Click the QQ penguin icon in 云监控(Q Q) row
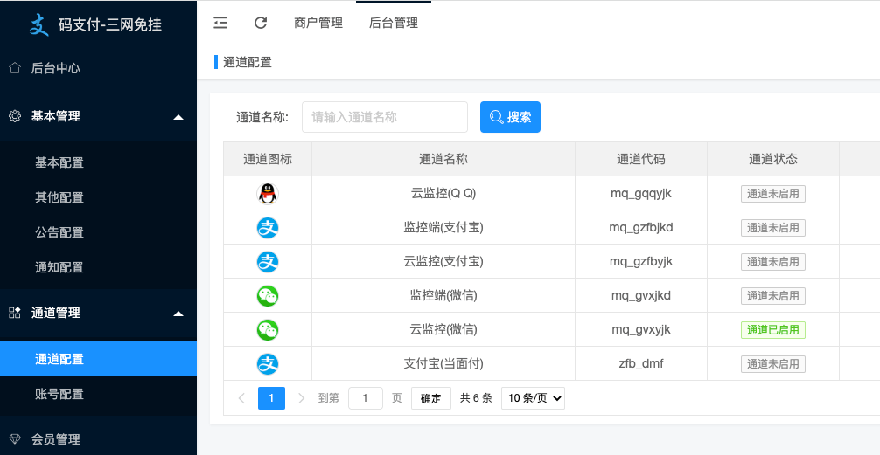 tap(268, 194)
